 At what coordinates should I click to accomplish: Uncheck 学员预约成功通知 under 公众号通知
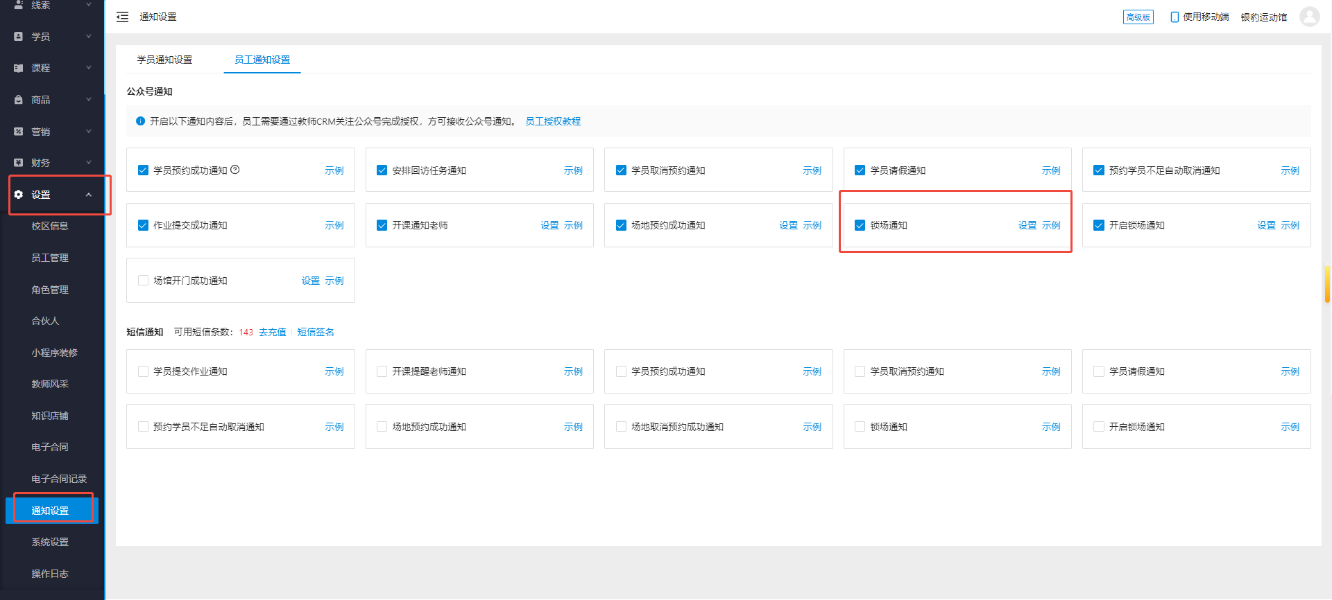point(143,170)
